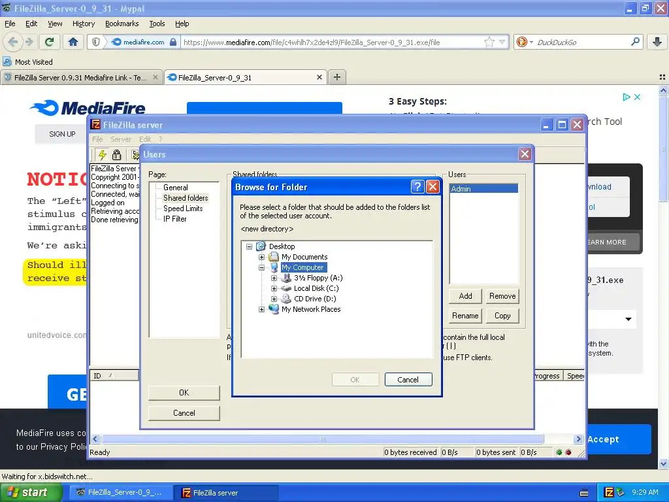The image size is (669, 502).
Task: Click the magnifier search icon
Action: (x=635, y=42)
